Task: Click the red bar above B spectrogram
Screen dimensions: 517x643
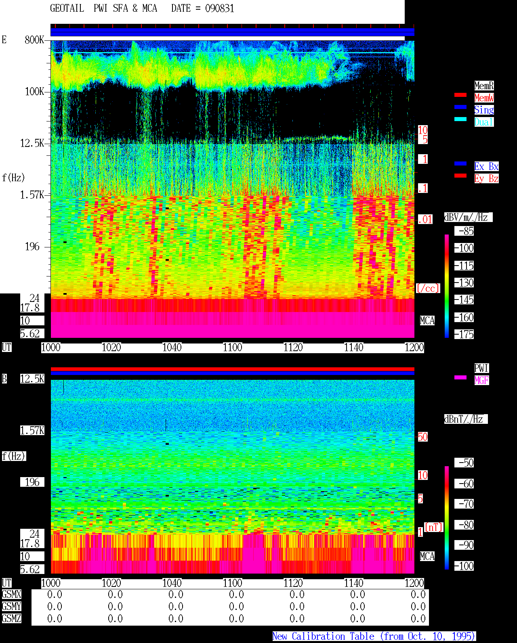Action: [232, 369]
